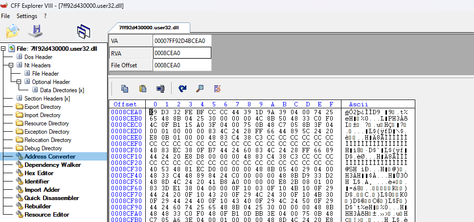Select Resource Editor in the tree
This screenshot has height=222, width=474.
click(47, 215)
